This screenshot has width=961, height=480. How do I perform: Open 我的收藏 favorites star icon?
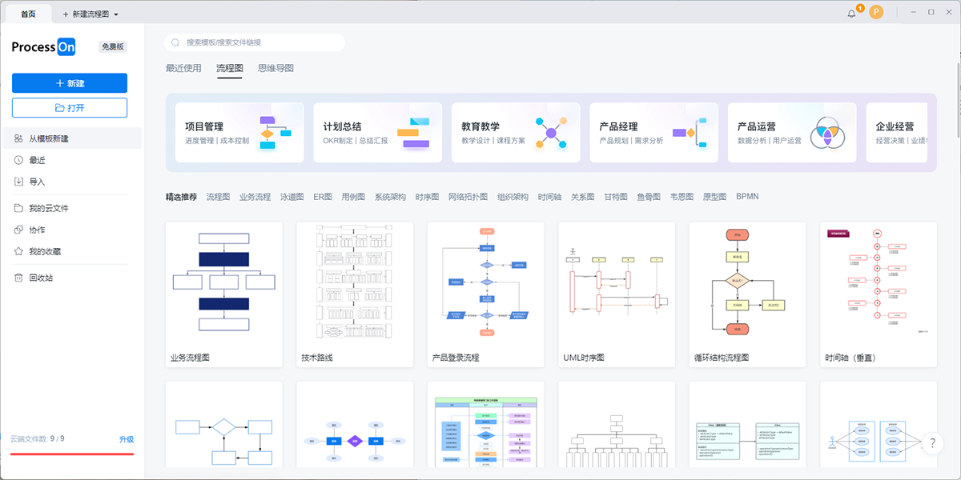[18, 251]
